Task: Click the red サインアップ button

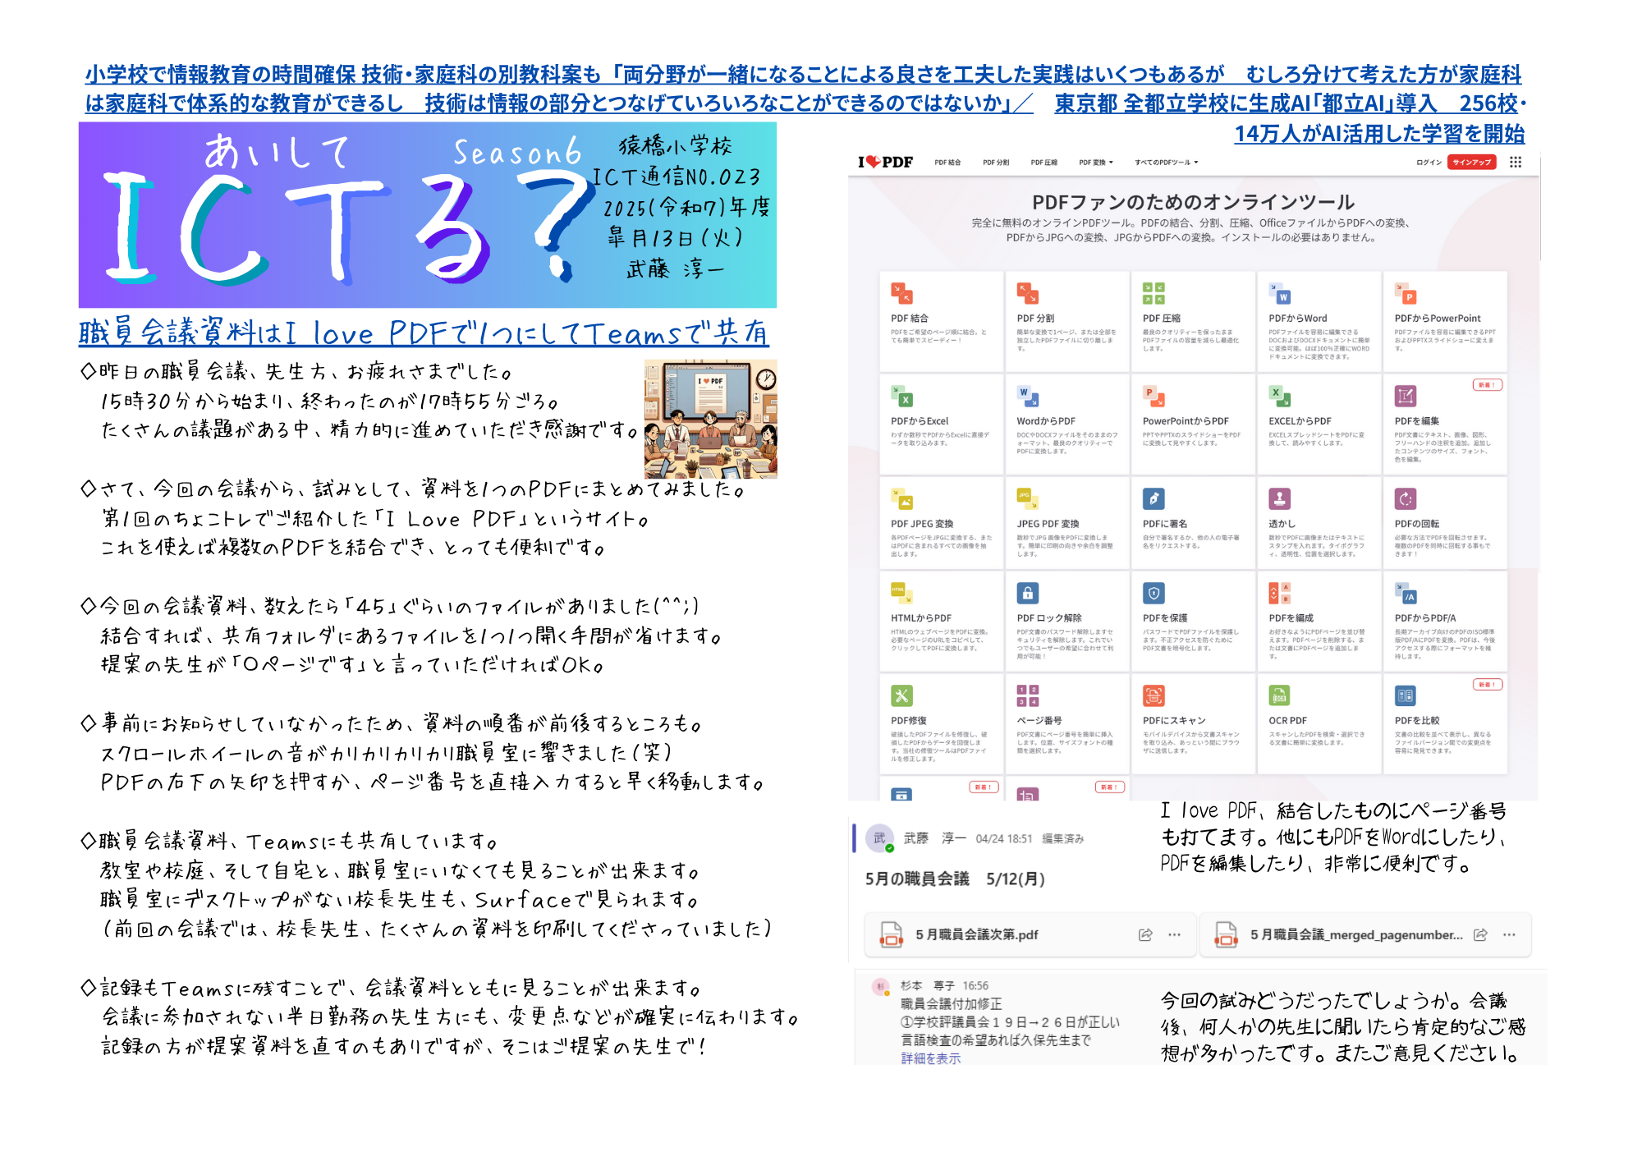Action: click(x=1472, y=162)
